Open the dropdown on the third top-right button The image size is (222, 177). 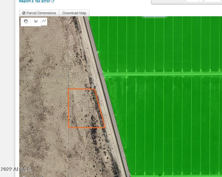click(194, 1)
